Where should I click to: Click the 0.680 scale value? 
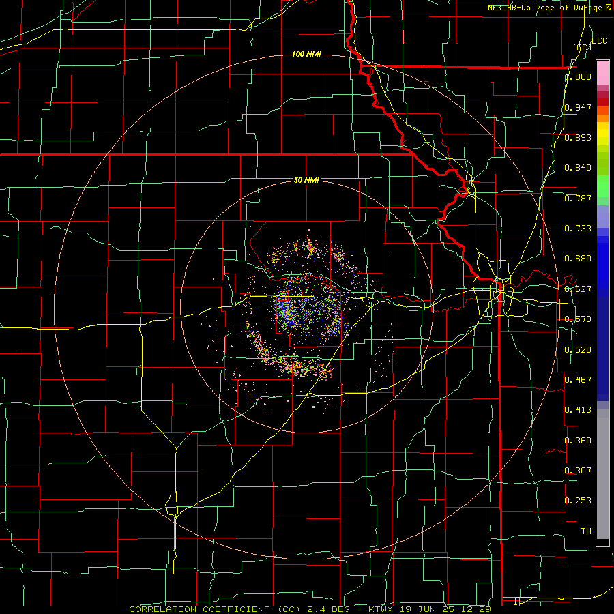pos(578,259)
